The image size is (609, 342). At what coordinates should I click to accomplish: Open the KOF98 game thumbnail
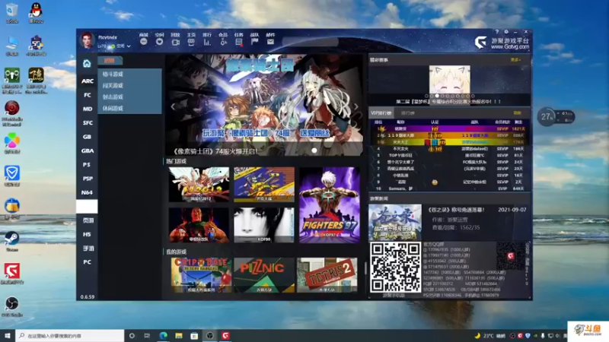click(x=263, y=225)
